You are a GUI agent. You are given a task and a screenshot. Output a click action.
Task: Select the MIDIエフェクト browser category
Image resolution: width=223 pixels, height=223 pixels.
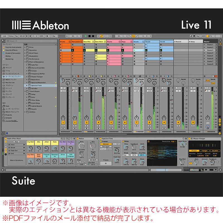pyautogui.click(x=11, y=79)
